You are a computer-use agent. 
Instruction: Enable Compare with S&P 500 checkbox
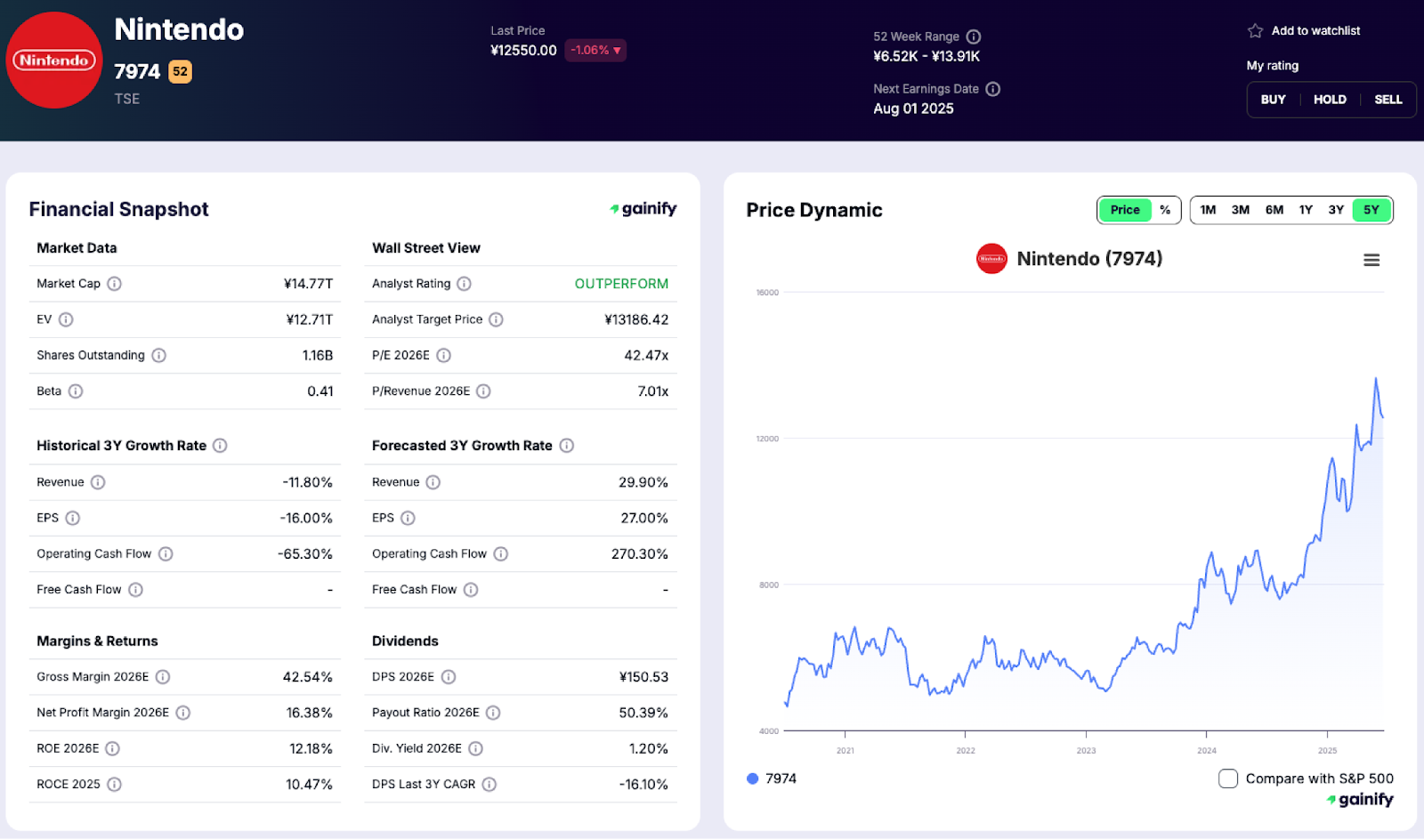pos(1228,778)
